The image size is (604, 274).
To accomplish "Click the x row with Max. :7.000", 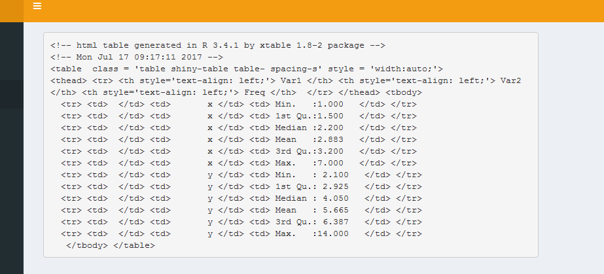I will [x=238, y=163].
